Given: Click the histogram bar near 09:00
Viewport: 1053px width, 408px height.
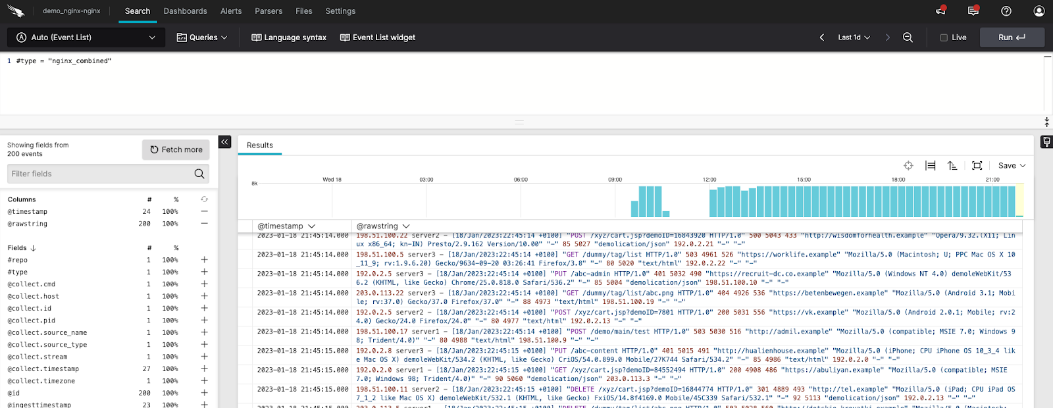Looking at the screenshot, I should click(x=634, y=209).
